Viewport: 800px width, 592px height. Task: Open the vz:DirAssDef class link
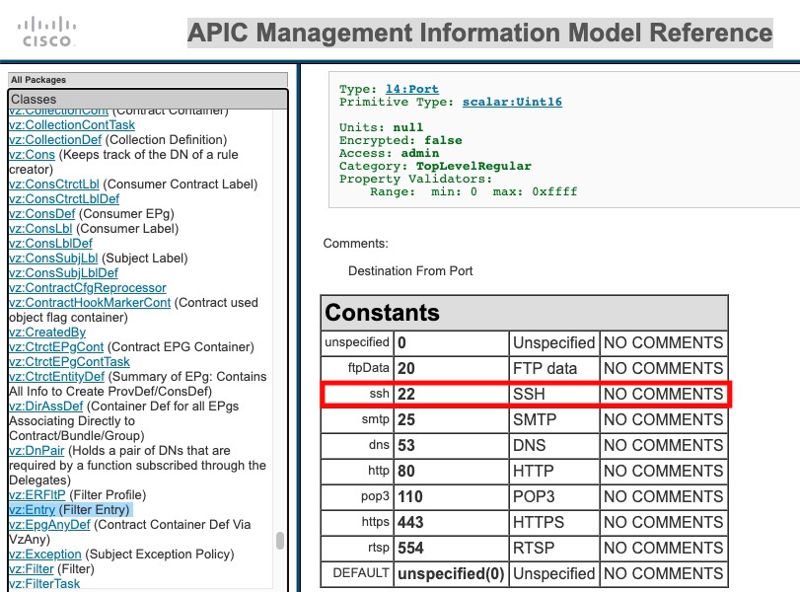(x=41, y=407)
